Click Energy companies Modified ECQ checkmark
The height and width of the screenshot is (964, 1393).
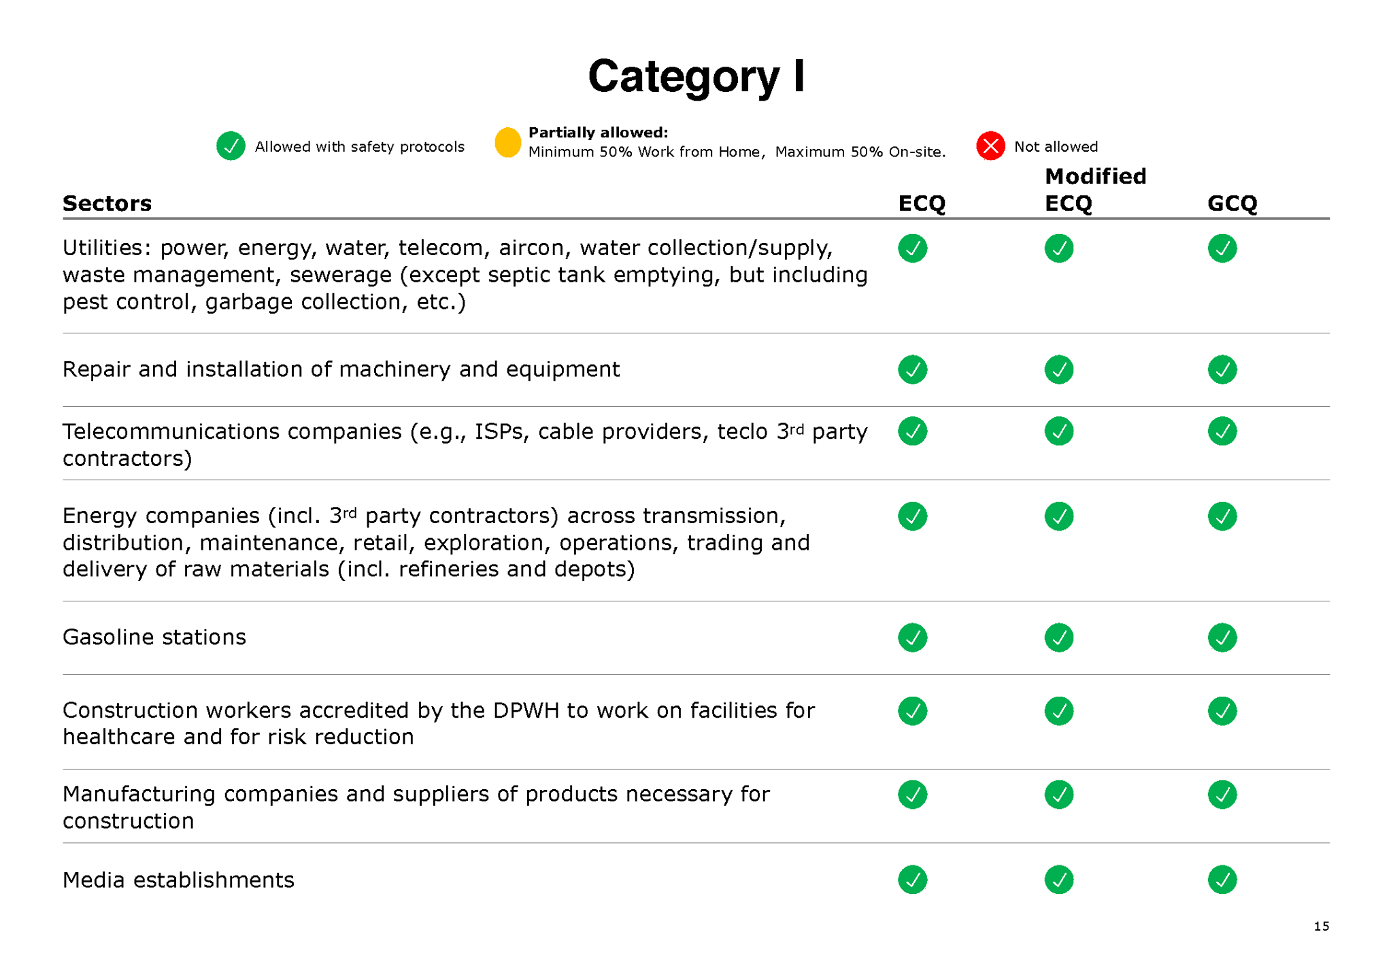coord(1058,516)
